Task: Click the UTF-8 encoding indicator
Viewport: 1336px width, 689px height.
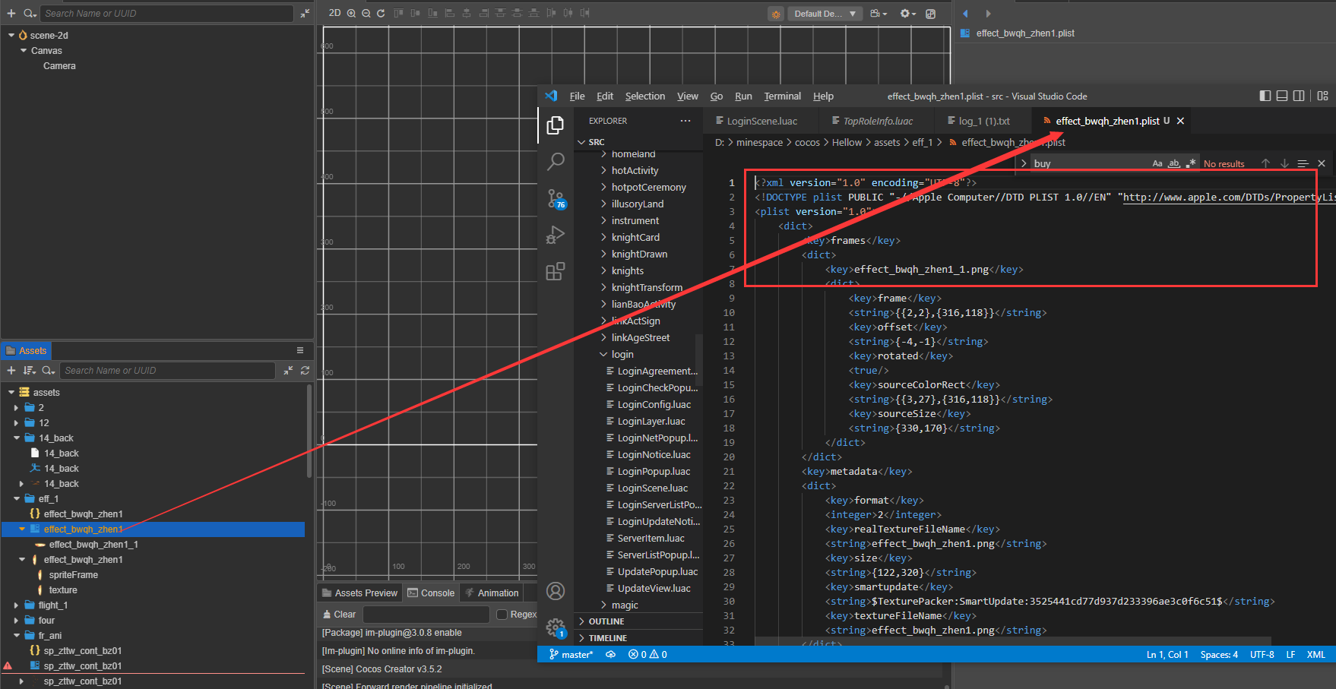Action: point(1262,655)
